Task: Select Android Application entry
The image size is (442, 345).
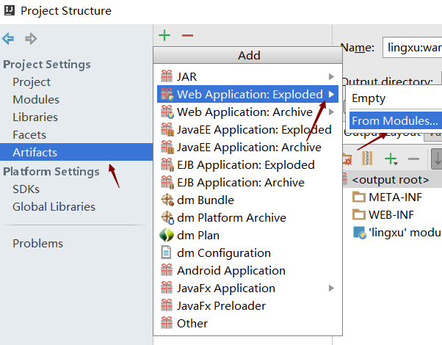Action: coord(231,270)
